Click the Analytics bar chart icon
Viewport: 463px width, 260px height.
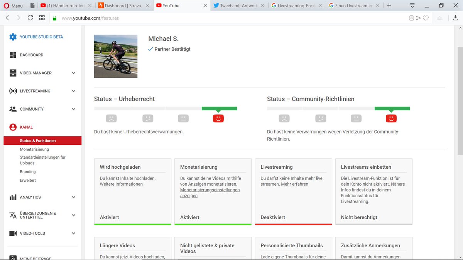point(13,197)
